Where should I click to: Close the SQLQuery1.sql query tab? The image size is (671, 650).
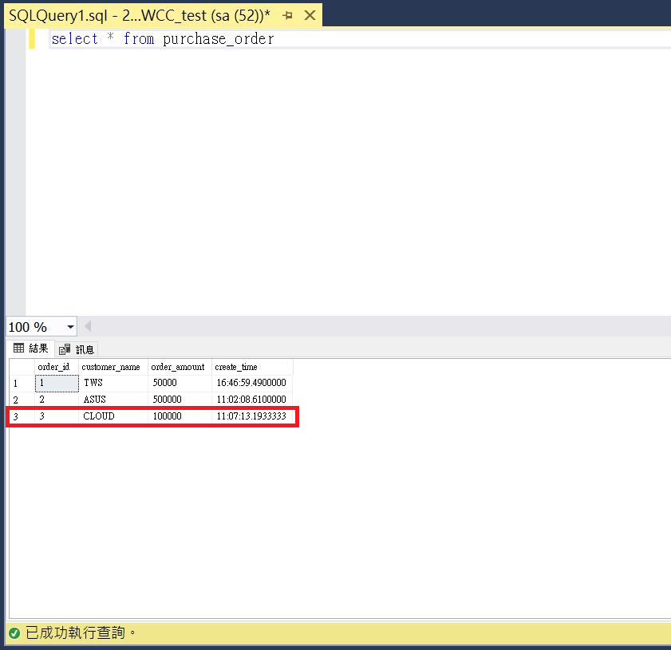pyautogui.click(x=310, y=15)
